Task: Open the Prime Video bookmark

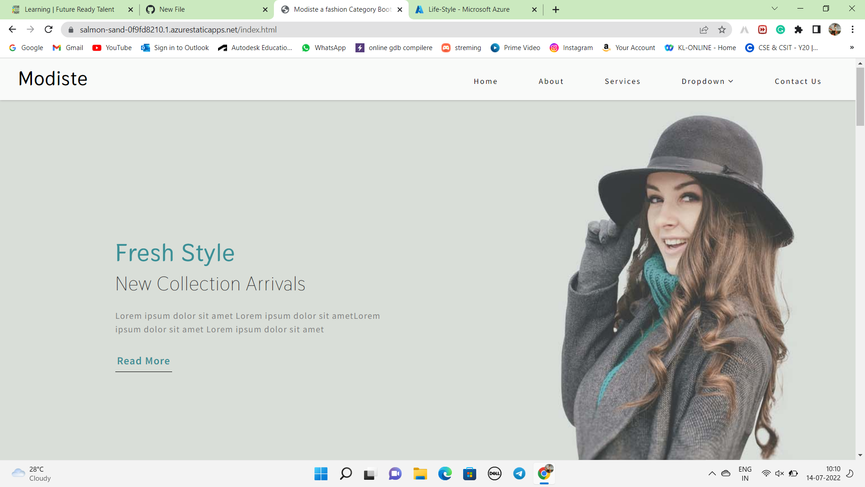Action: point(515,48)
